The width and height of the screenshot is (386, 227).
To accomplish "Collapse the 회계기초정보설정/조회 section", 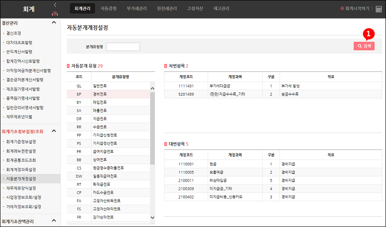I will (x=54, y=131).
